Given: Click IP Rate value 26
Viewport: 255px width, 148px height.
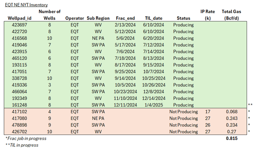Looking at the screenshot, I should [208, 125].
